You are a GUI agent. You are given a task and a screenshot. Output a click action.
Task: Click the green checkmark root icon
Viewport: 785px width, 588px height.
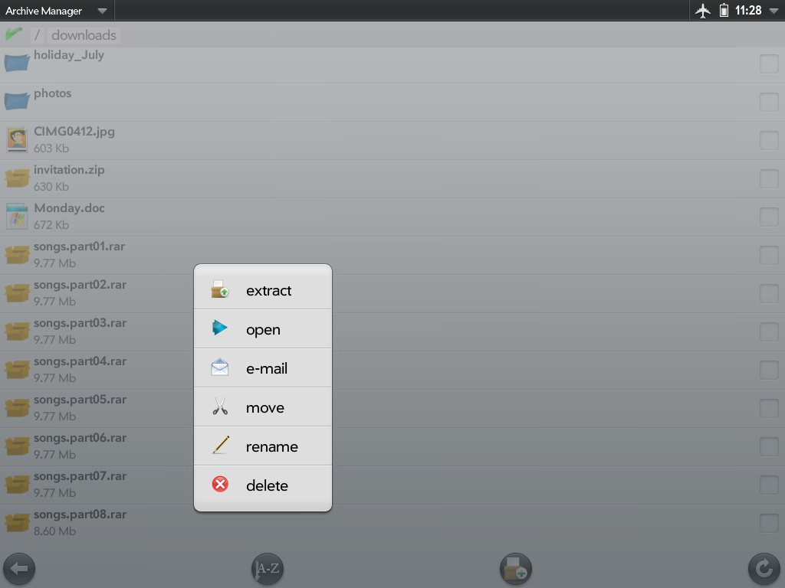click(x=14, y=34)
